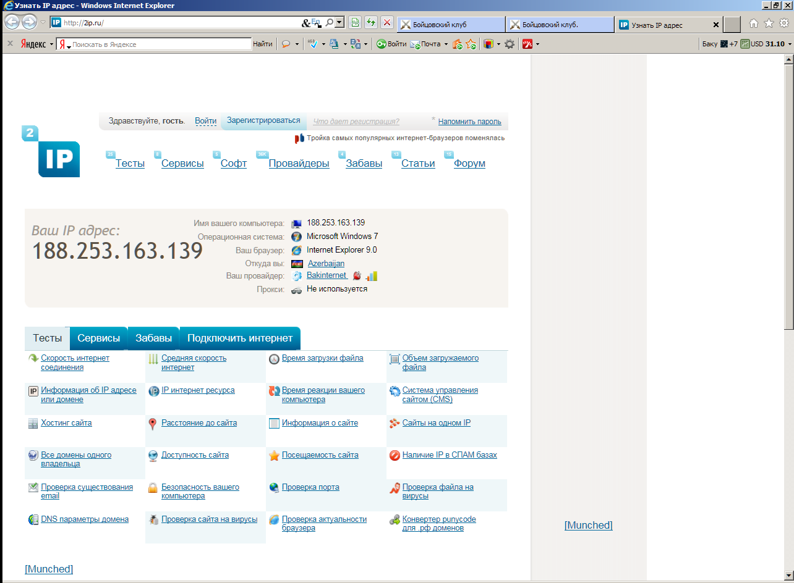The width and height of the screenshot is (794, 583).
Task: Toggle Compatibility View icon in address bar
Action: tap(355, 23)
